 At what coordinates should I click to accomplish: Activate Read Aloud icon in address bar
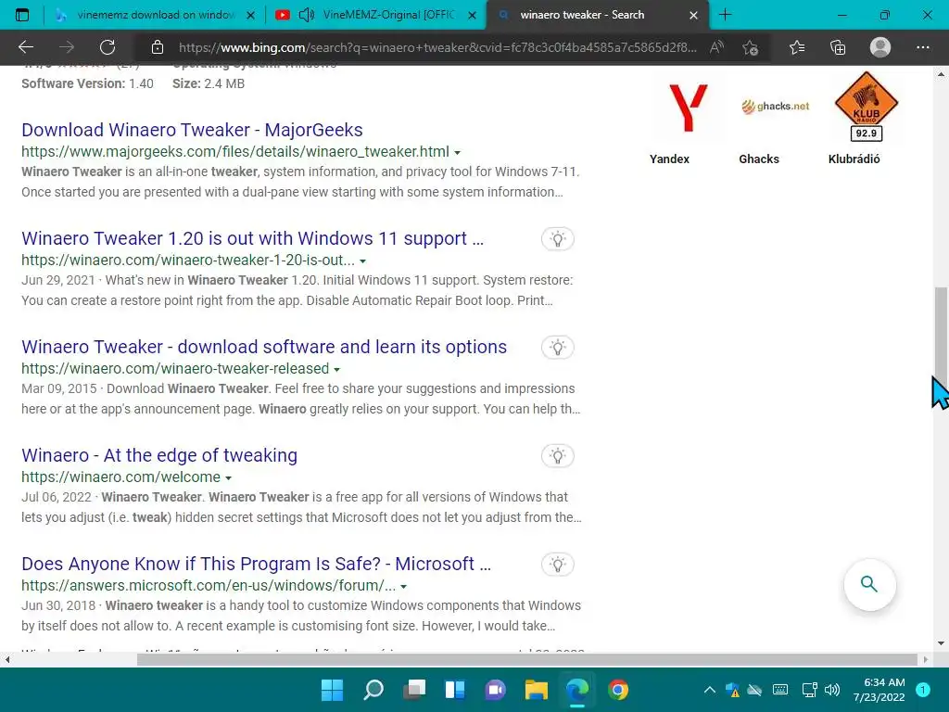click(716, 47)
